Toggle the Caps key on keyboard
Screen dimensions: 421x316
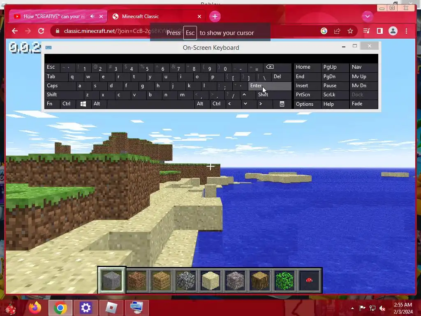pos(60,86)
